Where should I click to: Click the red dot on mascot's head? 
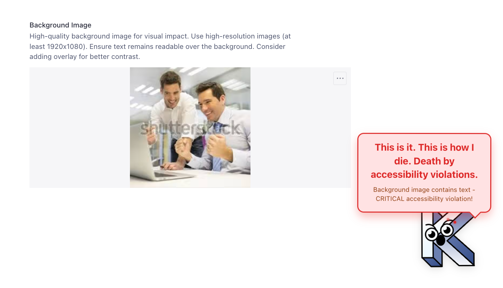click(455, 222)
